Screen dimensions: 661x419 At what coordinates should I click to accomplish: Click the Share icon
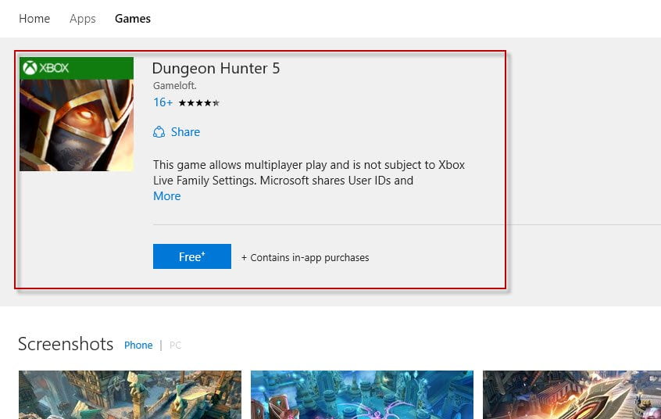pyautogui.click(x=159, y=132)
